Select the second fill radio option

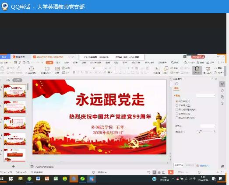pos(176,105)
